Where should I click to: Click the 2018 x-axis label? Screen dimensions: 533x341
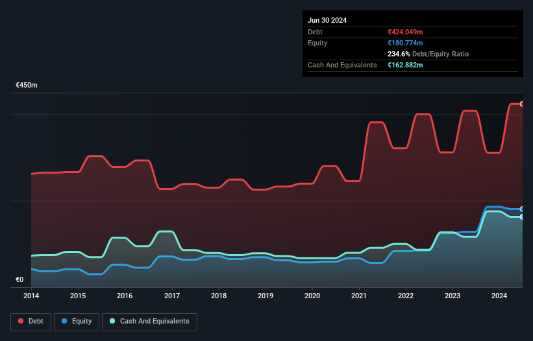click(x=219, y=296)
